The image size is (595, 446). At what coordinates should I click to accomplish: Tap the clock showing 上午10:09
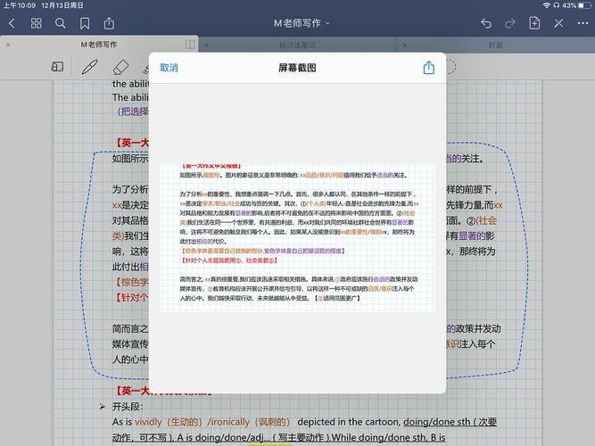[x=20, y=5]
